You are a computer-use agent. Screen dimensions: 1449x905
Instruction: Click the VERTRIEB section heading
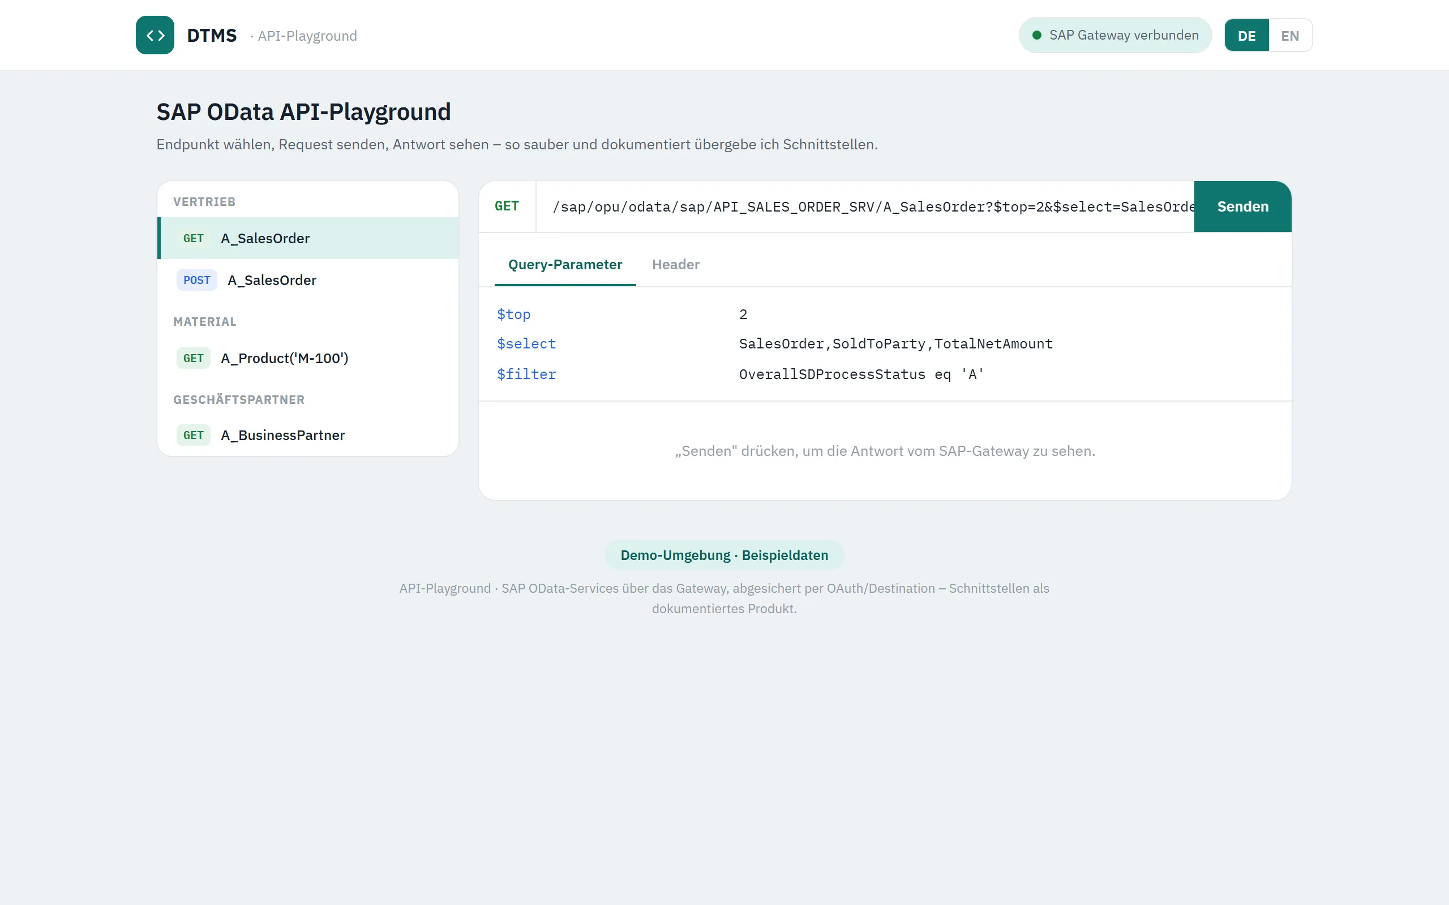point(204,202)
